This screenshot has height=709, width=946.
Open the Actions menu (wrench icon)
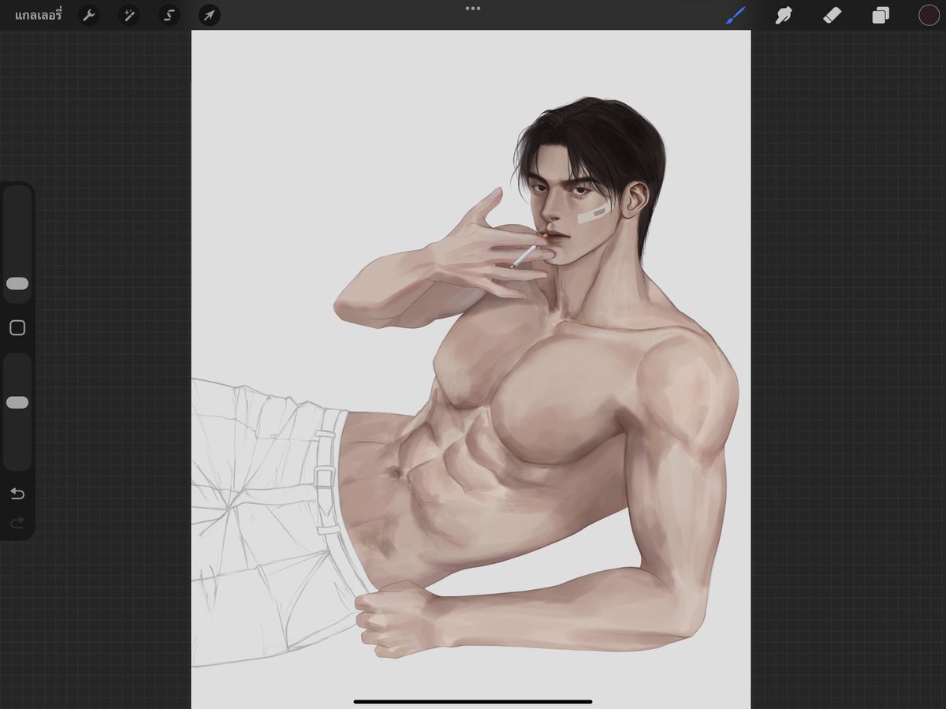pos(88,14)
